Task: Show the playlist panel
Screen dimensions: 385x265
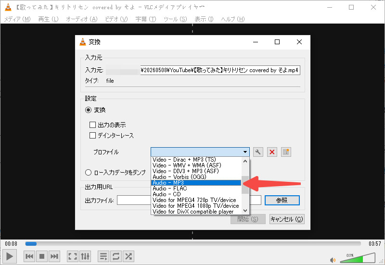Action: tap(103, 256)
